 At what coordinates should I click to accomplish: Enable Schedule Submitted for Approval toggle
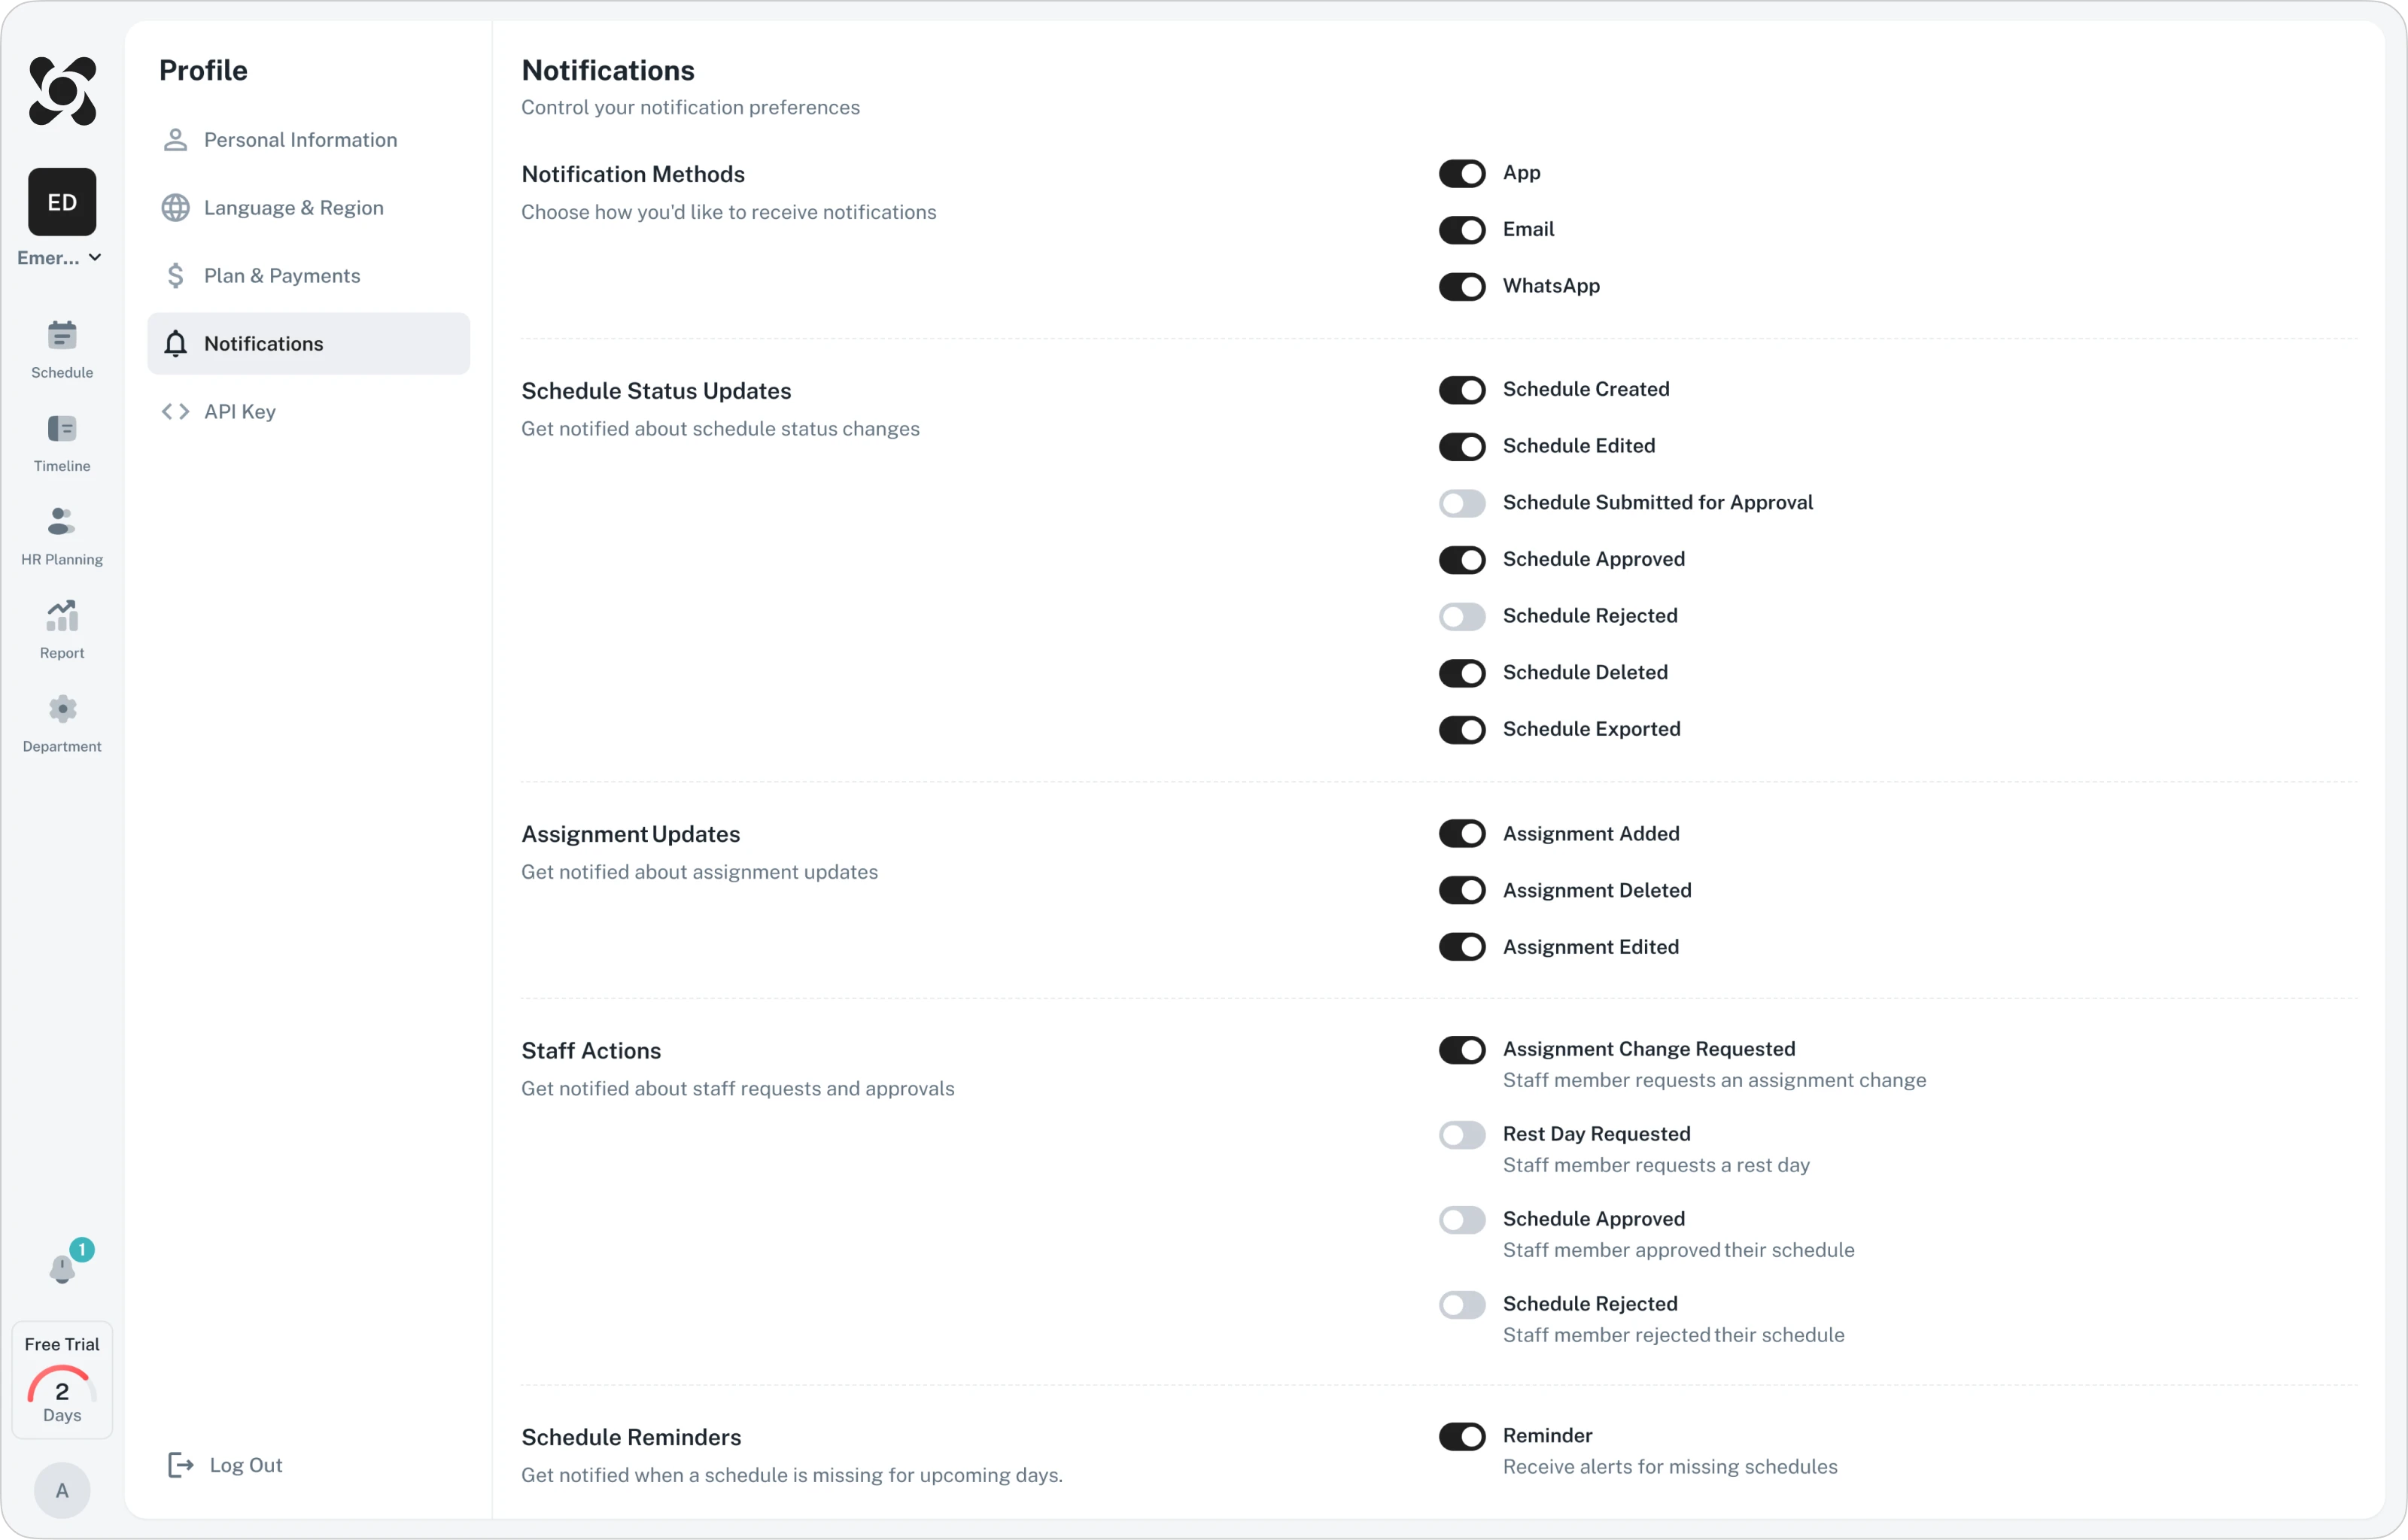1461,503
